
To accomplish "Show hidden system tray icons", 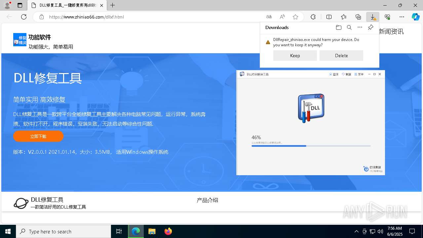I will tap(356, 231).
